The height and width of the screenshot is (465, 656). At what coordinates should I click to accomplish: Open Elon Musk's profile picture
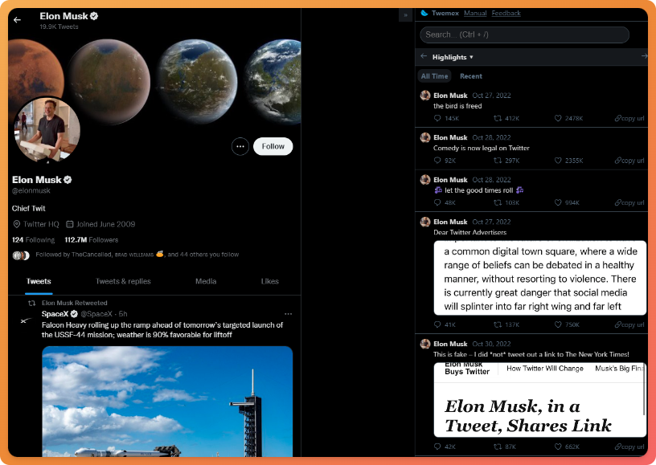point(47,130)
